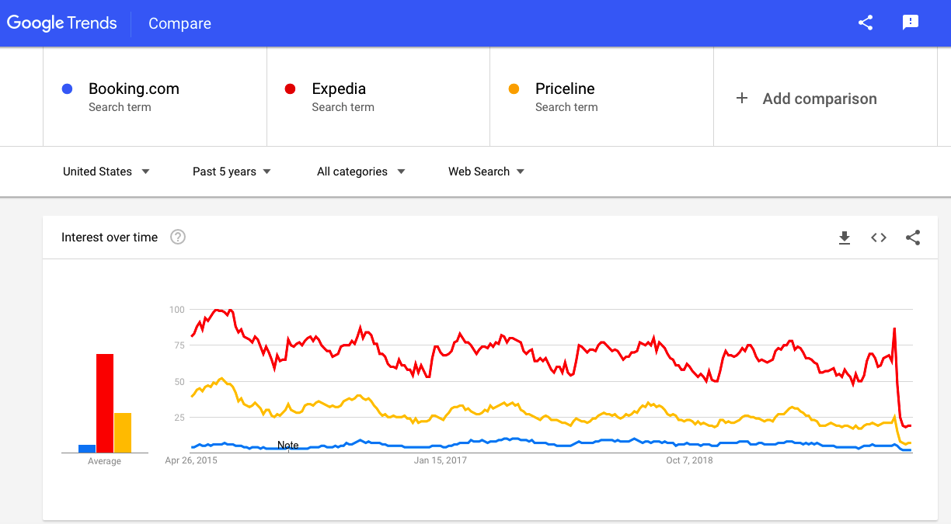Click the Compare title in the header
The height and width of the screenshot is (524, 951).
point(179,24)
